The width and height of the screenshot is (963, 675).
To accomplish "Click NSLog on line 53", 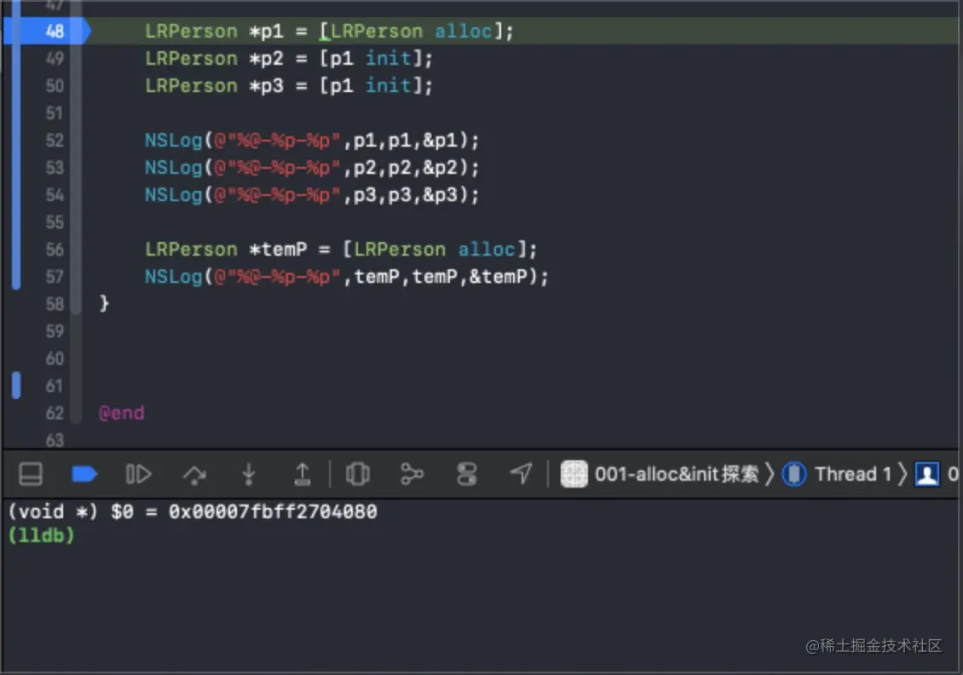I will point(173,168).
